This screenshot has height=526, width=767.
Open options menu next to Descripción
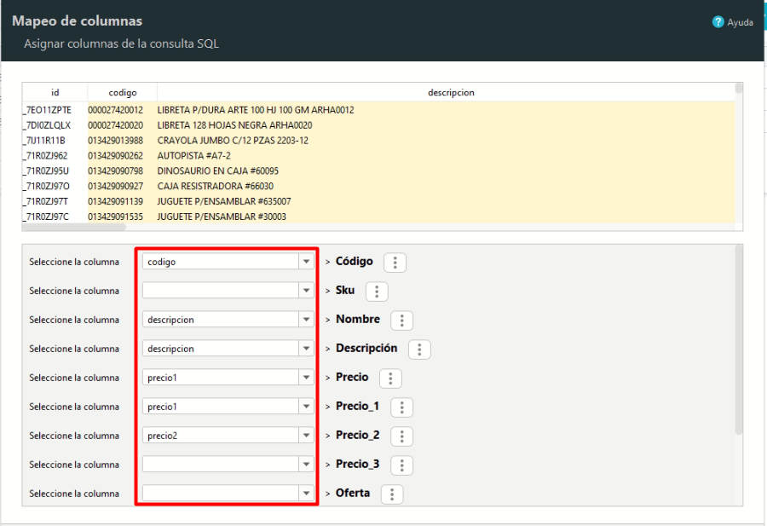coord(419,350)
